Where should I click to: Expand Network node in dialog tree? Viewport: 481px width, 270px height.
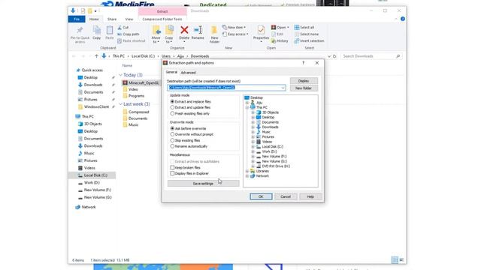[x=247, y=176]
